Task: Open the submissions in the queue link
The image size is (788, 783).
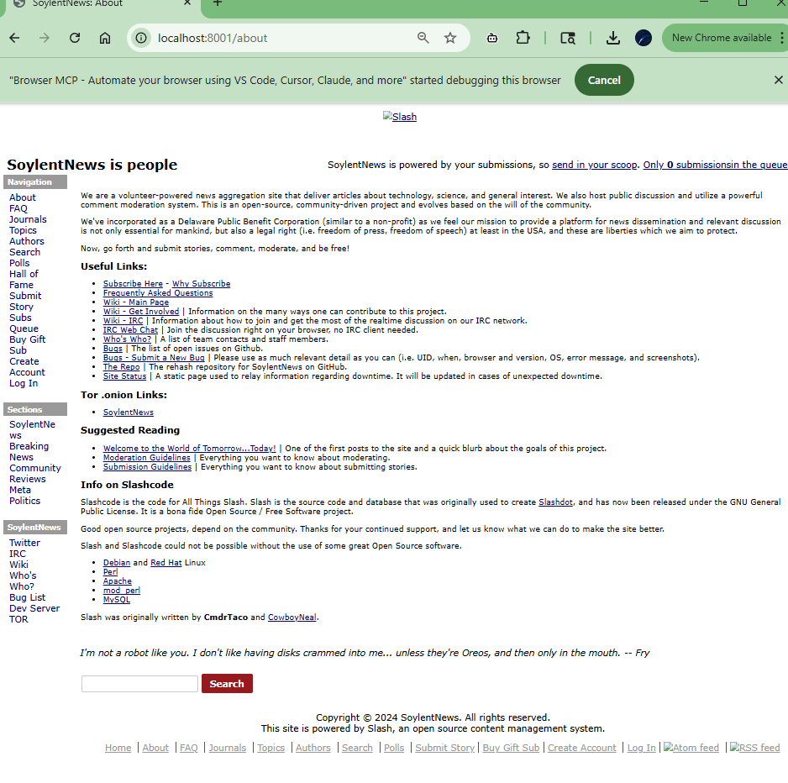Action: click(x=715, y=165)
